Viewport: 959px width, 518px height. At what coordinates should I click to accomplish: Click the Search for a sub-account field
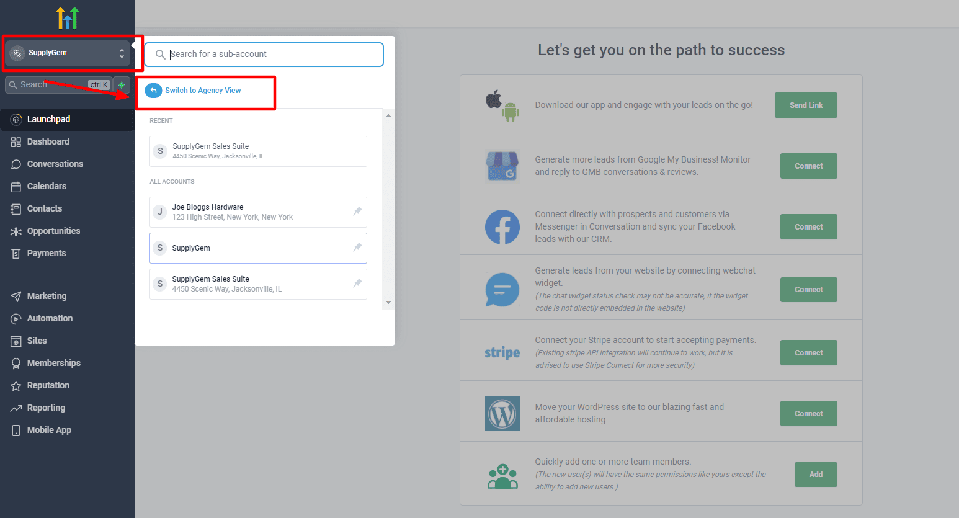(264, 55)
